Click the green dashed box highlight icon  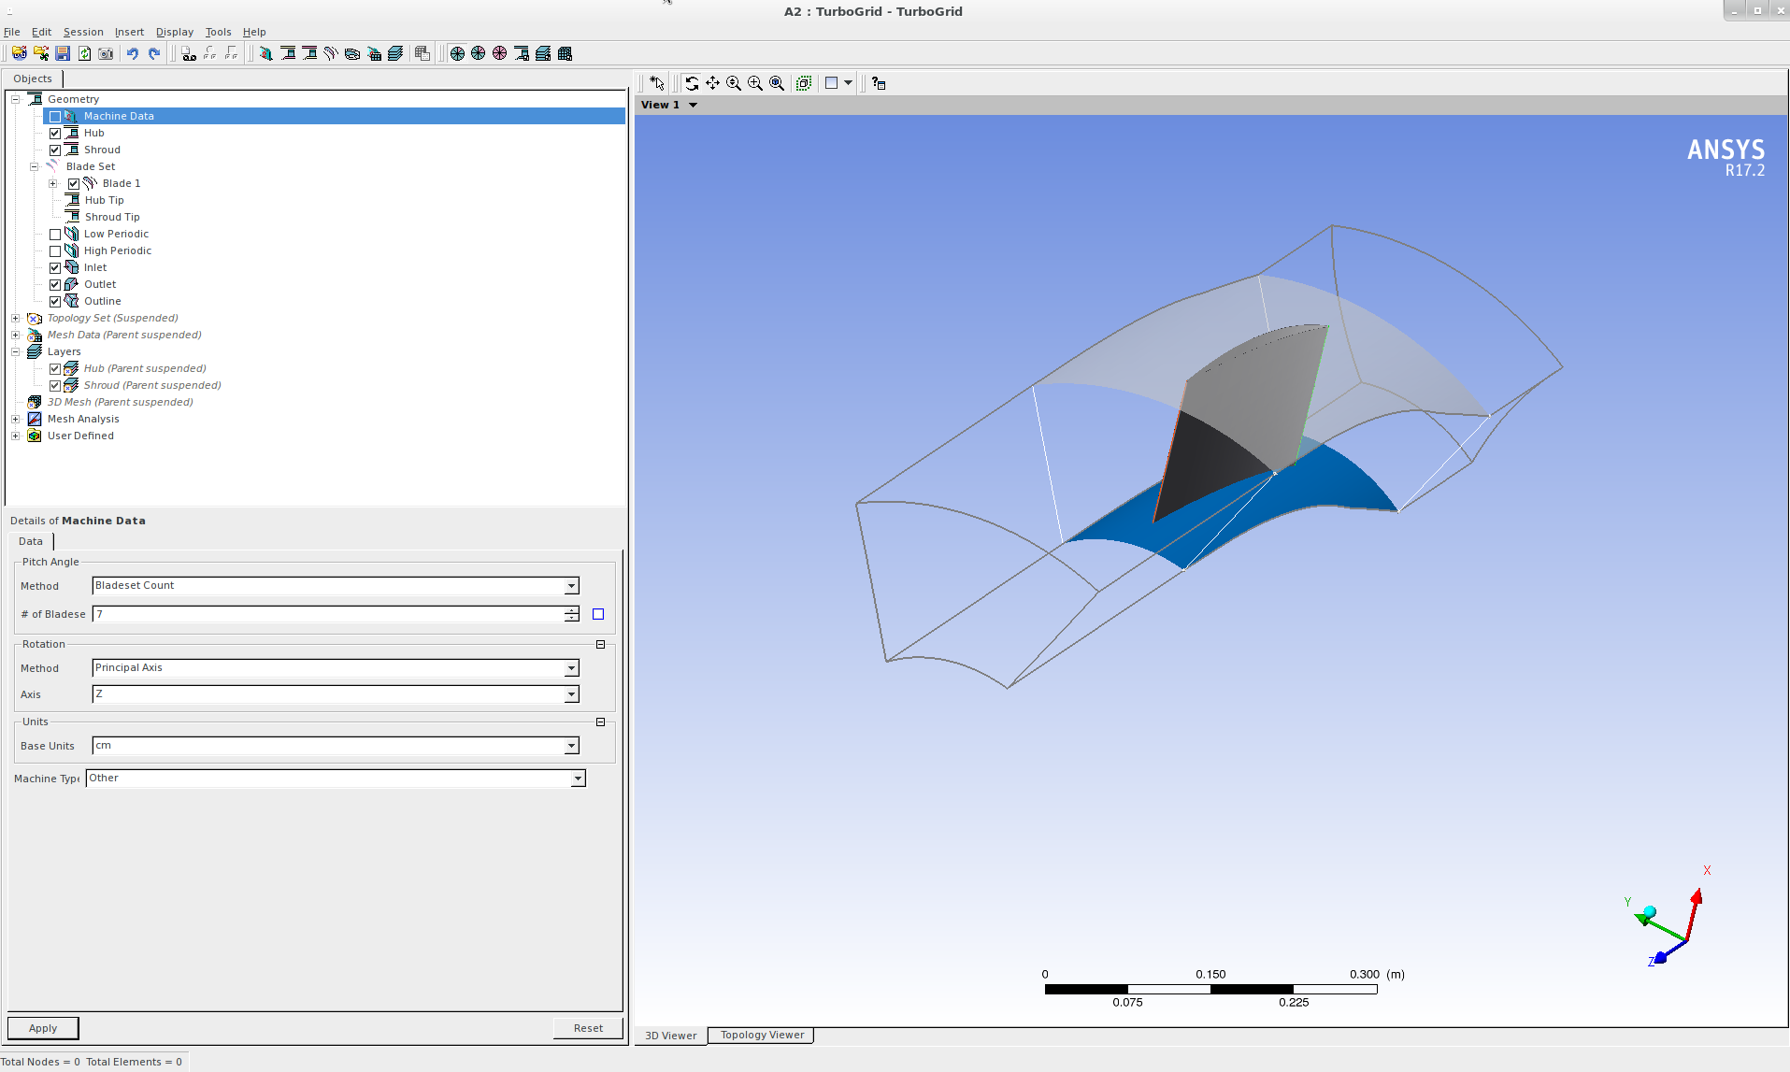[x=803, y=83]
